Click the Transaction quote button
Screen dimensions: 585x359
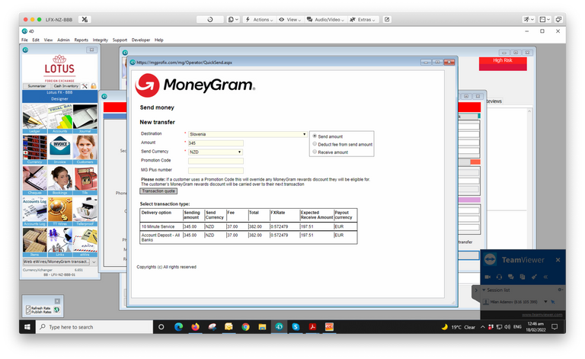tap(158, 191)
